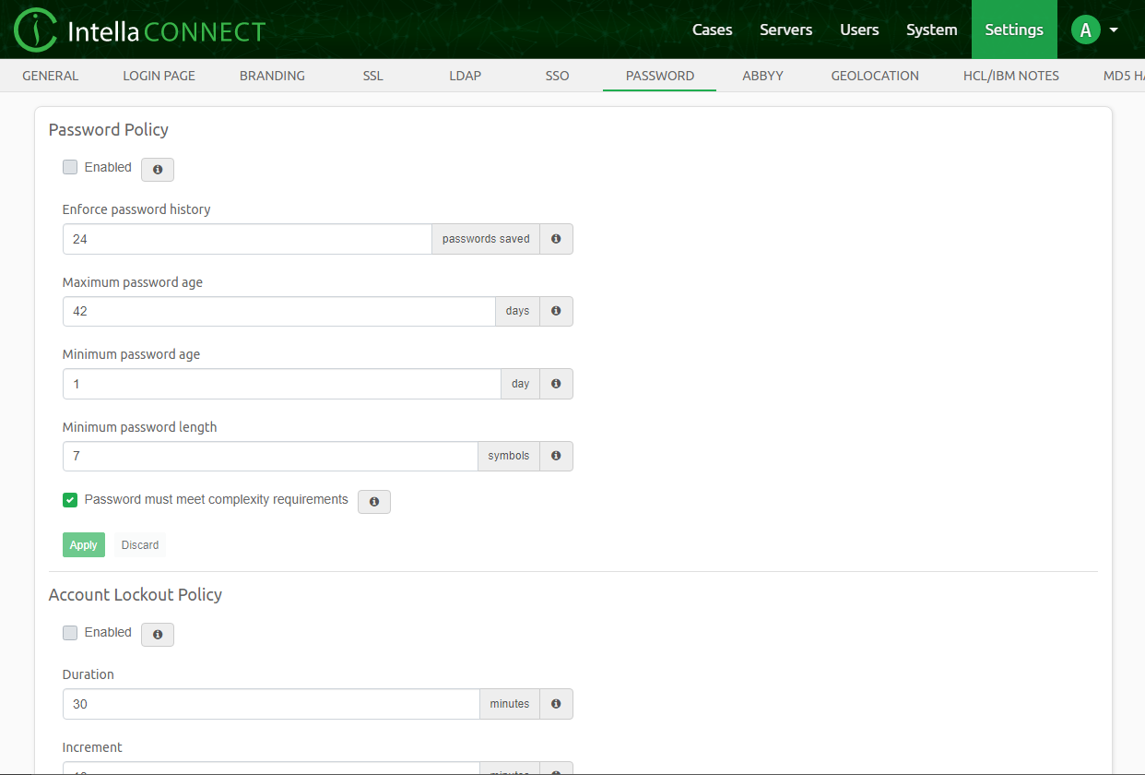Enable the Account Lockout Policy

(x=70, y=632)
